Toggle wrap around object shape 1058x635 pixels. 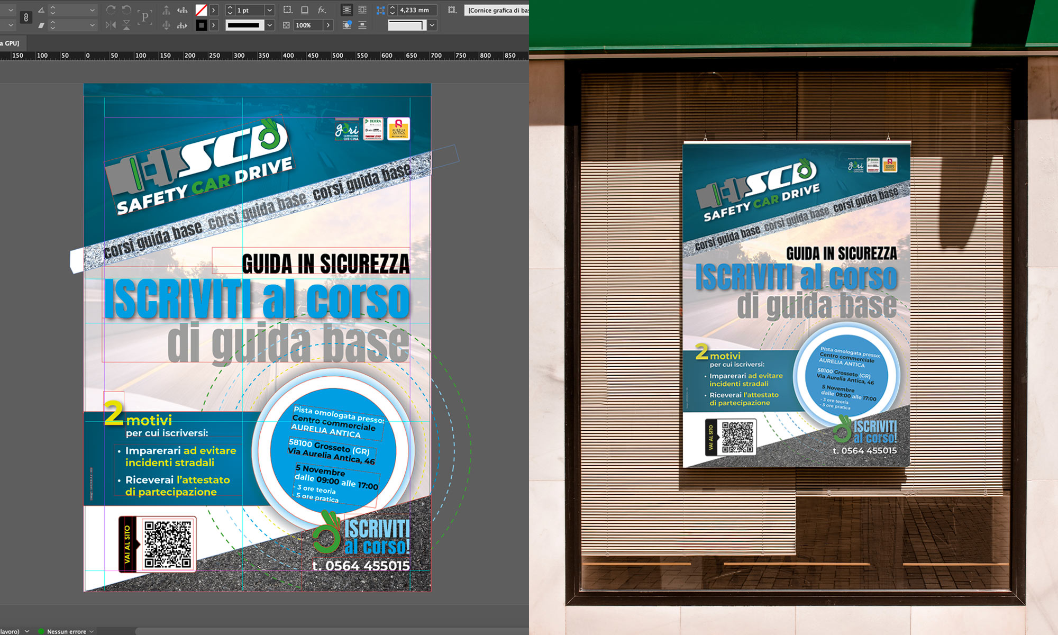pos(346,25)
